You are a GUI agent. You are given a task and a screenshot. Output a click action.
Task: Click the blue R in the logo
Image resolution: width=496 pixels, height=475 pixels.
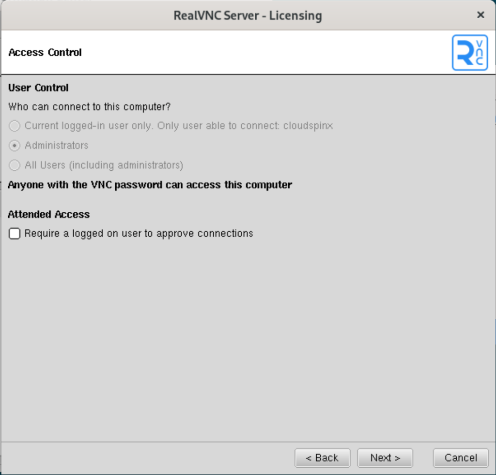(465, 51)
